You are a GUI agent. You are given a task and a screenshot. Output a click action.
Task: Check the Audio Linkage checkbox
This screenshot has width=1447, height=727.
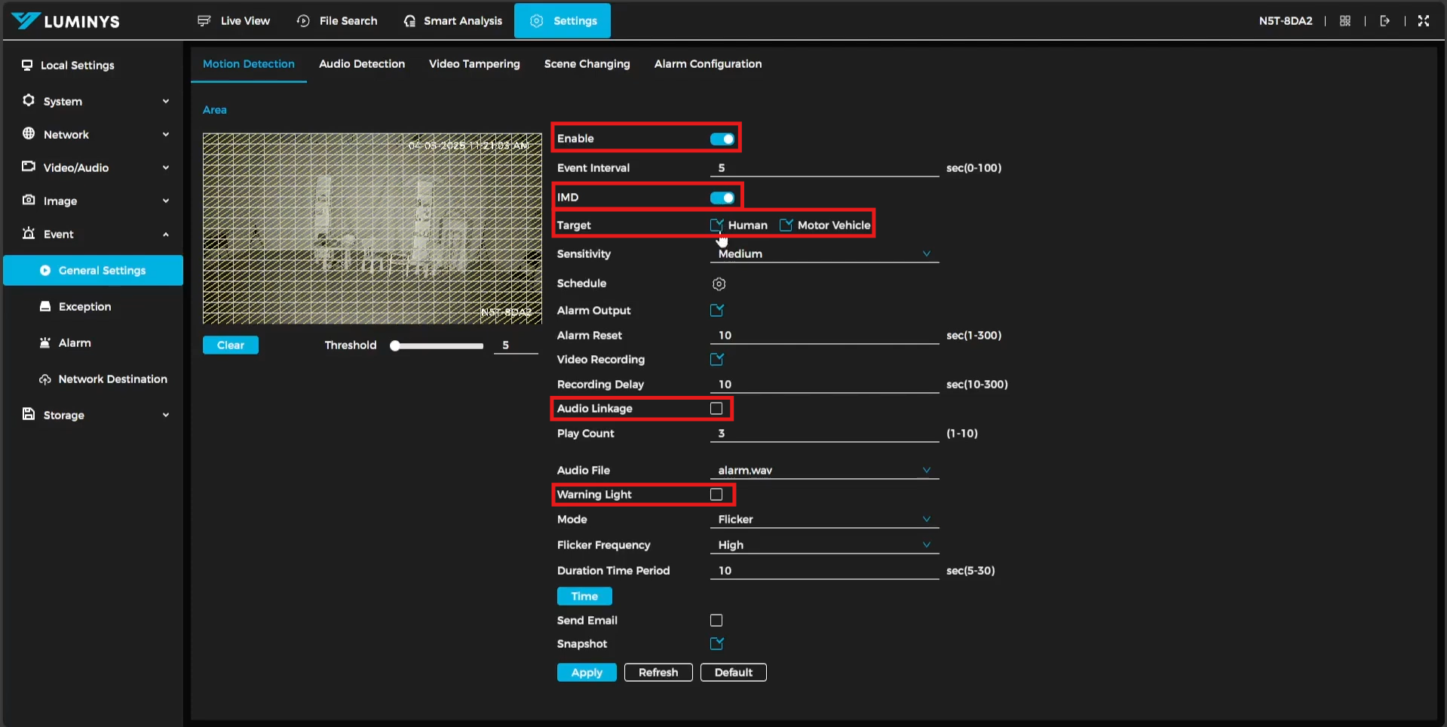click(x=716, y=409)
